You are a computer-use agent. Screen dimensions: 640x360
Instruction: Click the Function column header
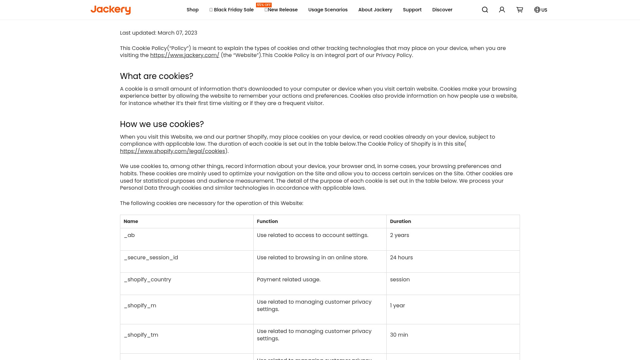point(320,221)
